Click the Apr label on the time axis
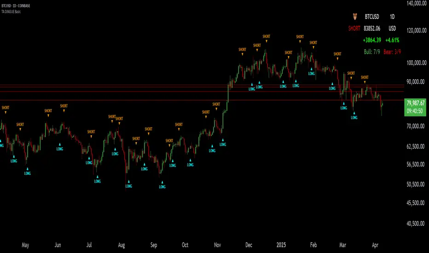The image size is (429, 253). pyautogui.click(x=375, y=245)
